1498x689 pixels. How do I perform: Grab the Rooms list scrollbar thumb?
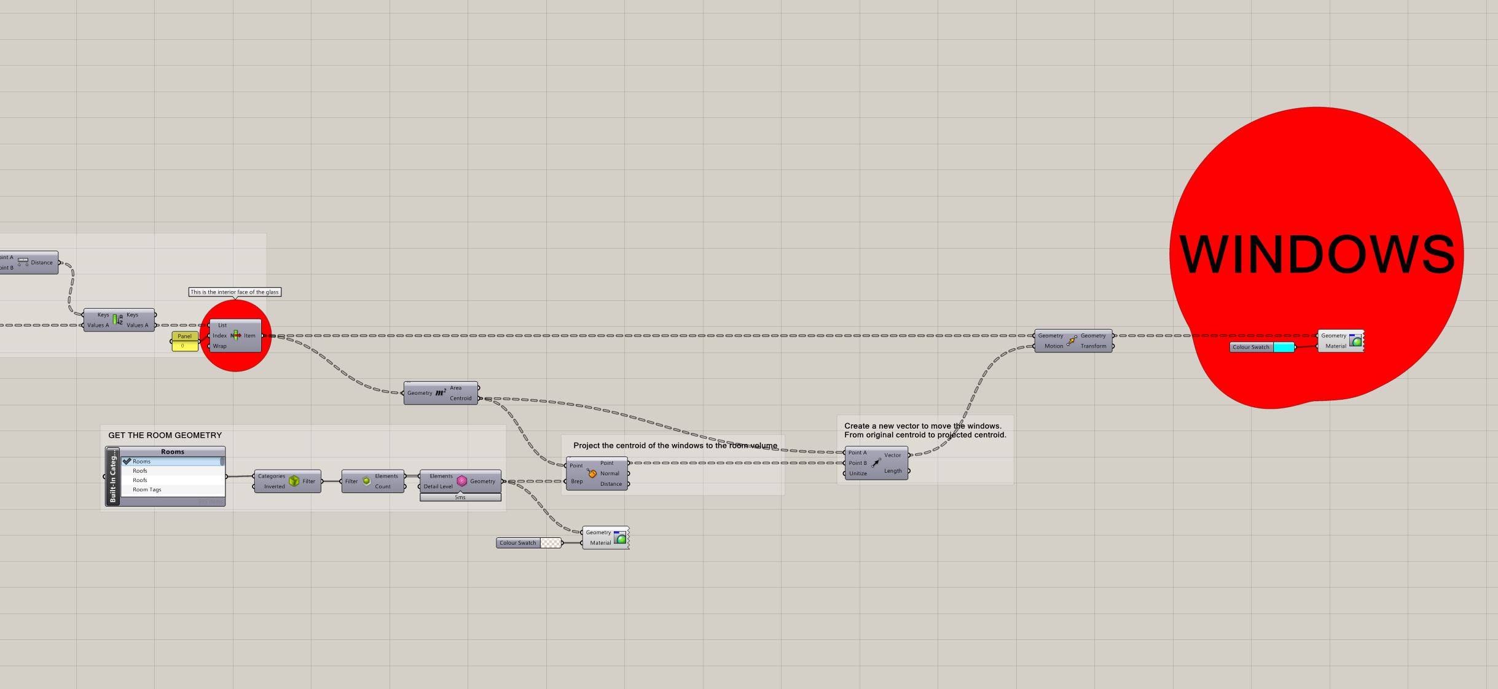(222, 461)
